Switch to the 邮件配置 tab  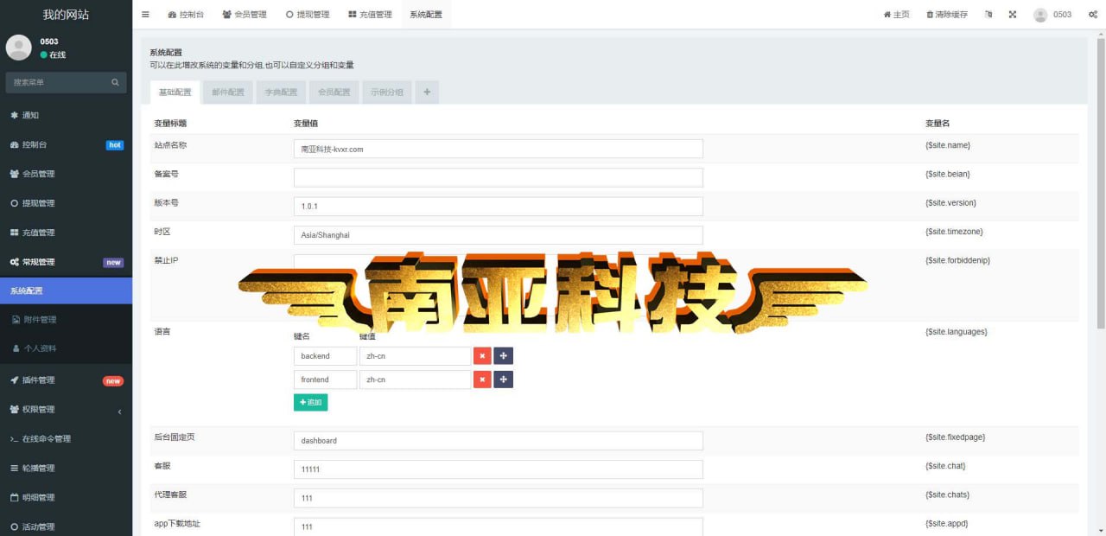228,93
